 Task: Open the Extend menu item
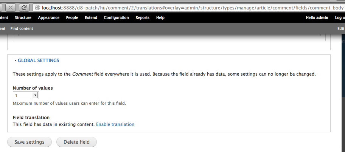click(x=91, y=18)
